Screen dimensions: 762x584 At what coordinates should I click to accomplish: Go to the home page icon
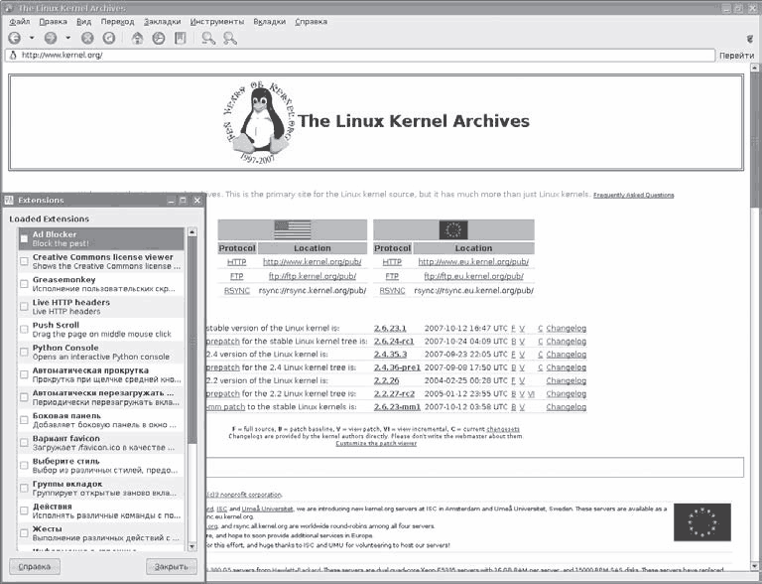[x=136, y=38]
